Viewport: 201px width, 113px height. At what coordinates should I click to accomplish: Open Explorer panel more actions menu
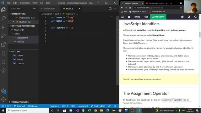(34, 8)
